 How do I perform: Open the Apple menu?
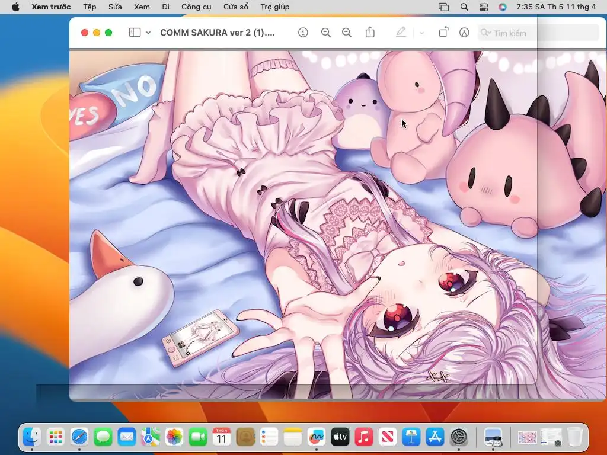pyautogui.click(x=15, y=7)
